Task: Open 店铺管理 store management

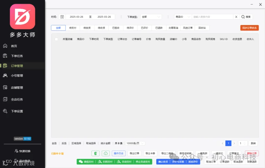Action: pos(17,88)
